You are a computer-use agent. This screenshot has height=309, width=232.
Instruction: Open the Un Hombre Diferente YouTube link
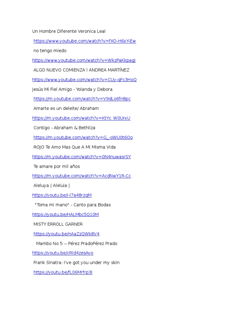point(85,41)
